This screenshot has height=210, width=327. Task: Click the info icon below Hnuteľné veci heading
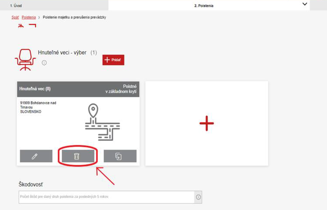pyautogui.click(x=44, y=63)
